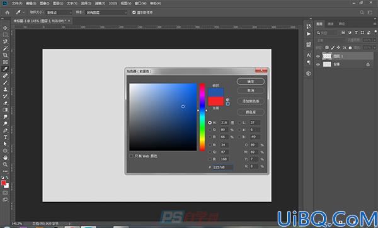Click the search icon in top right

tap(362, 13)
